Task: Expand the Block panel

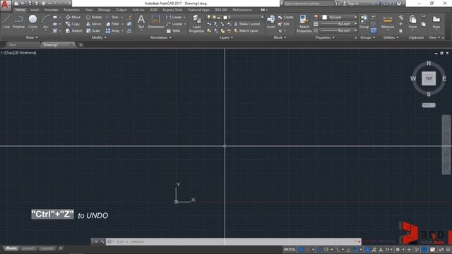Action: click(280, 37)
